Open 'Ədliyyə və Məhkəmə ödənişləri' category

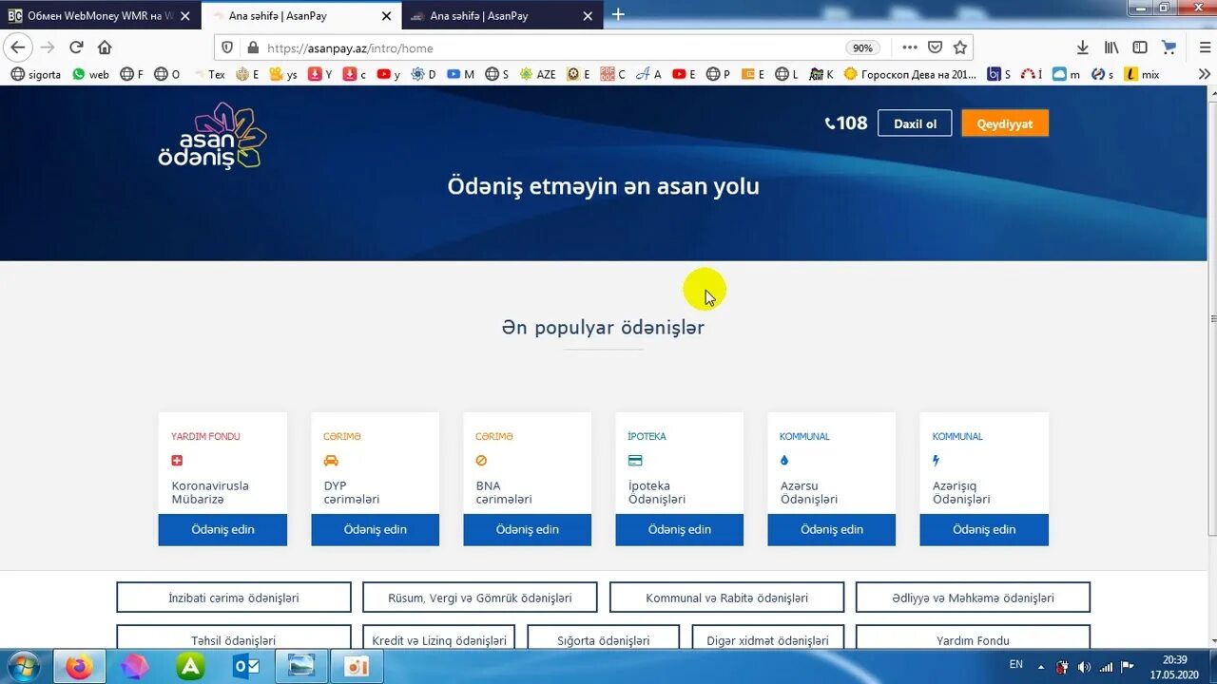[973, 598]
